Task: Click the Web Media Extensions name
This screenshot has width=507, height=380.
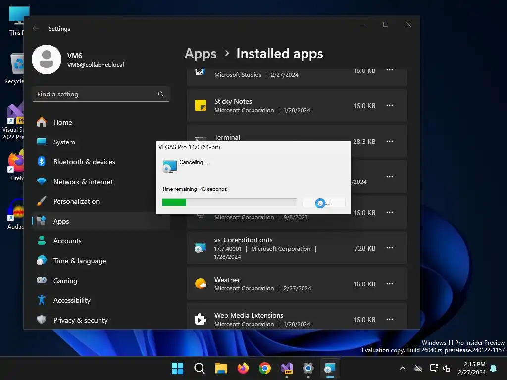Action: click(249, 315)
